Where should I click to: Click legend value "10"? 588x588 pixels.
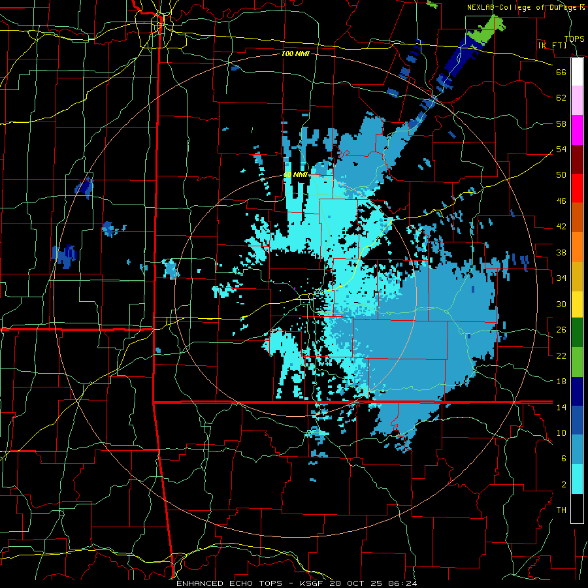point(561,433)
